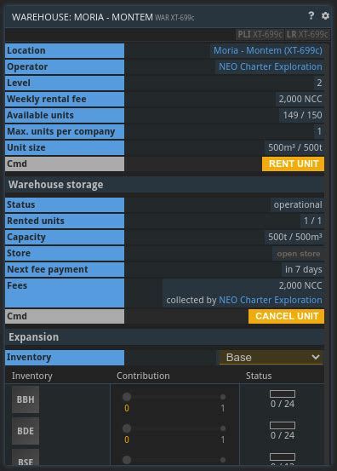Screen dimensions: 337x471
Task: Click the BDE contribution slider handle
Action: [x=127, y=428]
